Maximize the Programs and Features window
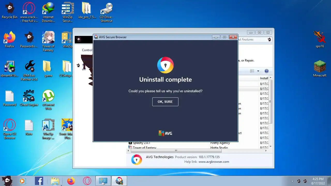 pyautogui.click(x=259, y=33)
